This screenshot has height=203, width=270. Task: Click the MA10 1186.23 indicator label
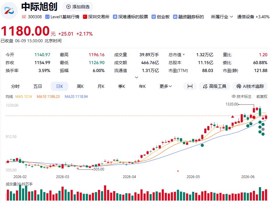click(x=48, y=97)
